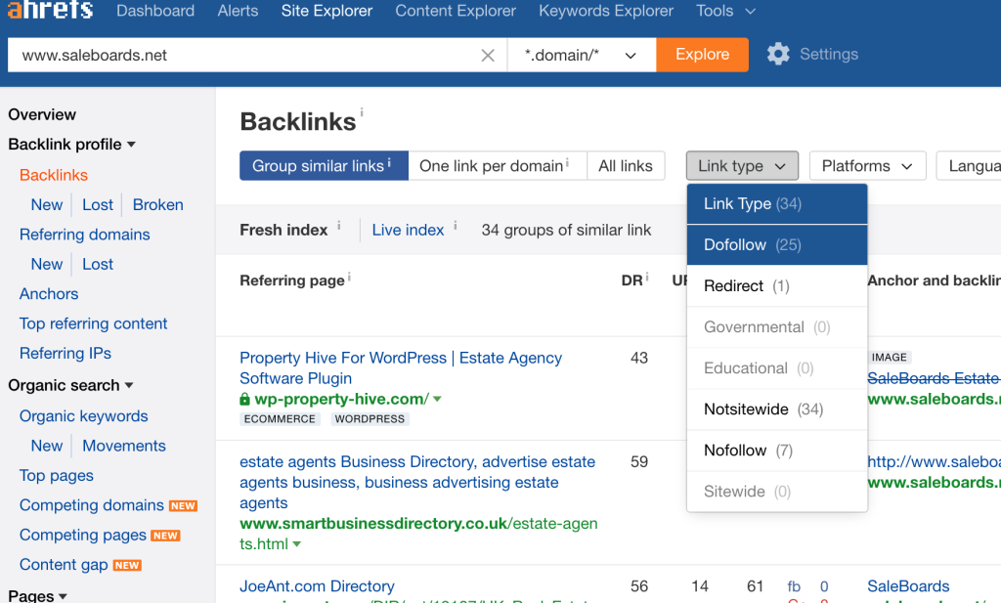This screenshot has height=603, width=1001.
Task: Open estate agents Business Directory referring page
Action: (x=416, y=483)
